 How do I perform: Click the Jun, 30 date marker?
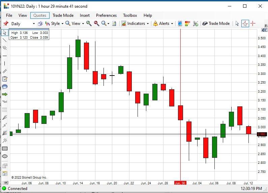(180, 183)
